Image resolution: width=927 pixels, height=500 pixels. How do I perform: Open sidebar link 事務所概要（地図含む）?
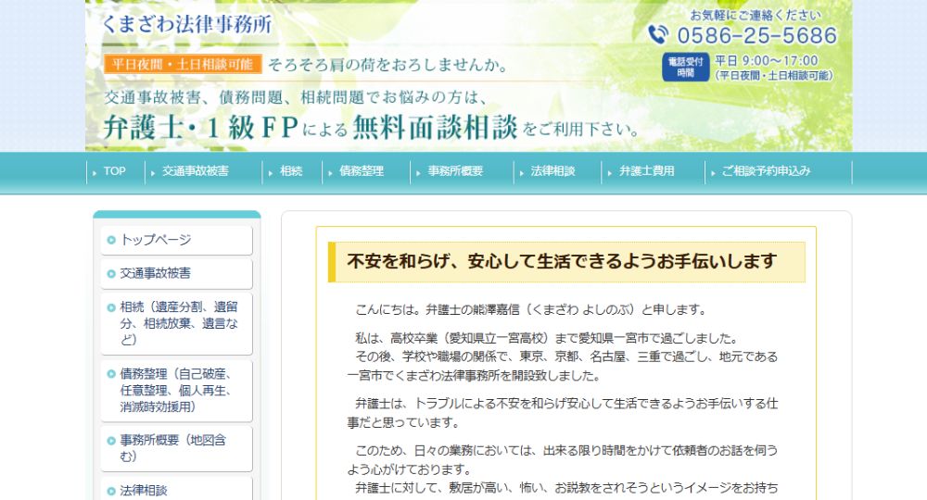click(x=177, y=448)
